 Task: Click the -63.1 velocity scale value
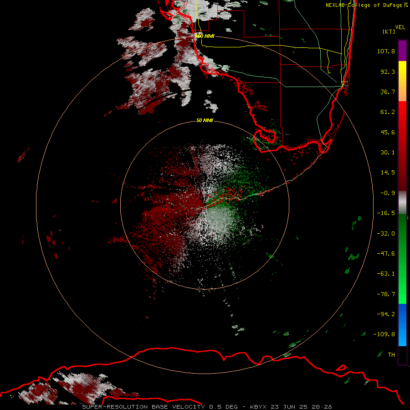click(x=386, y=274)
